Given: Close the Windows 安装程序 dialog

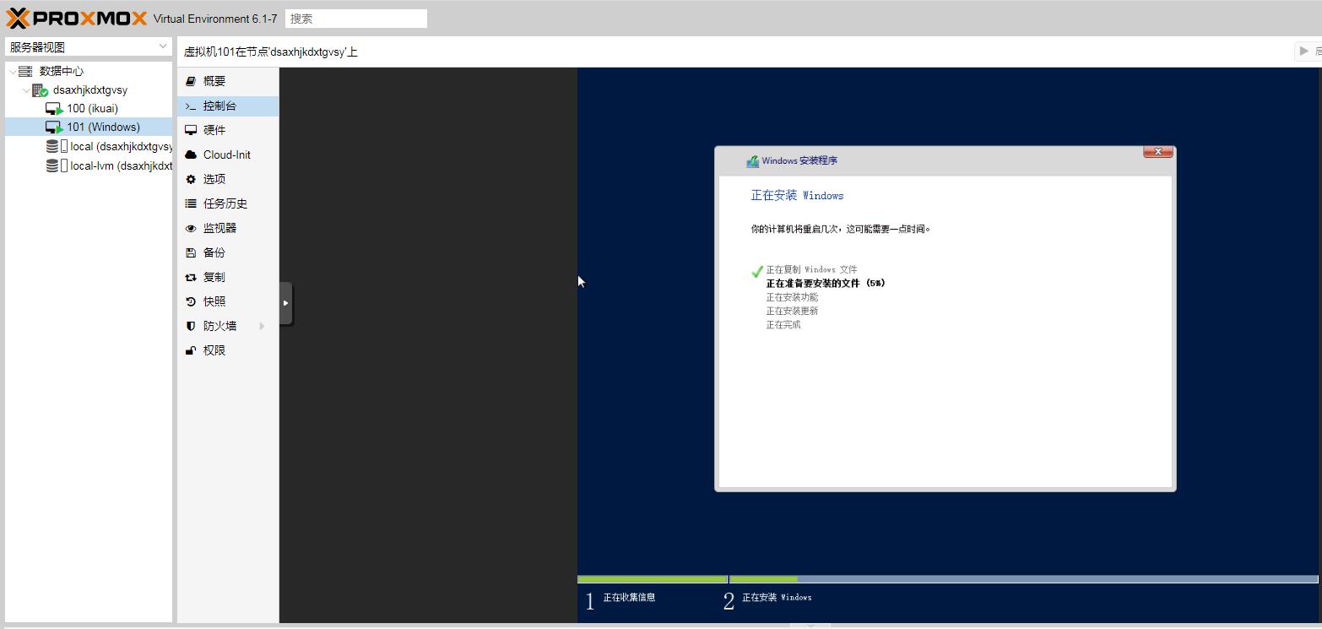Looking at the screenshot, I should pyautogui.click(x=1157, y=152).
